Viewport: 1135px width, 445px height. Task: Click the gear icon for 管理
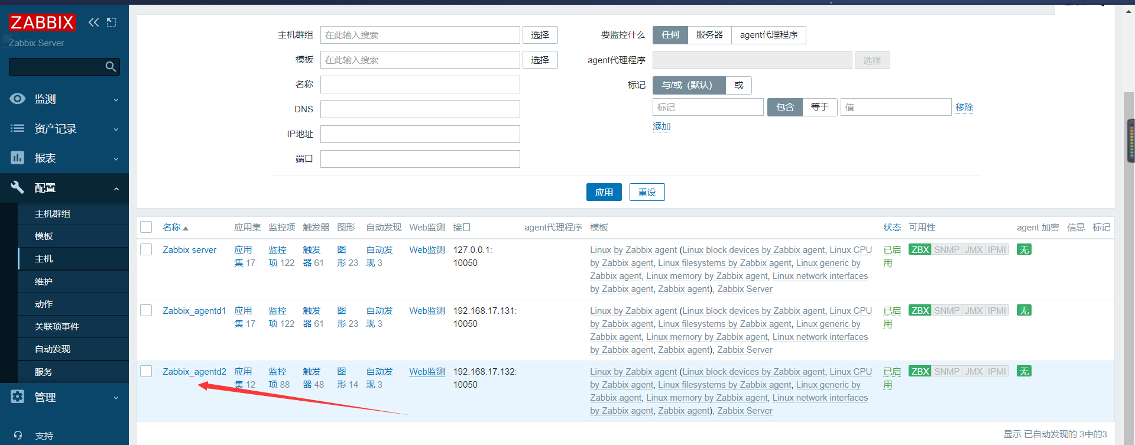pyautogui.click(x=18, y=397)
